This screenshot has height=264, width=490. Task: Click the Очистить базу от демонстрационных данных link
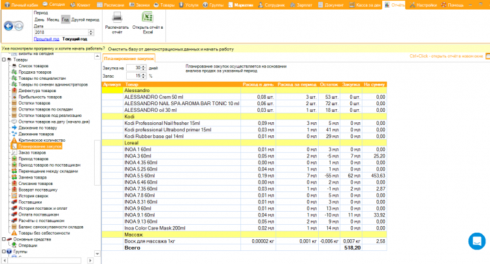coord(171,49)
